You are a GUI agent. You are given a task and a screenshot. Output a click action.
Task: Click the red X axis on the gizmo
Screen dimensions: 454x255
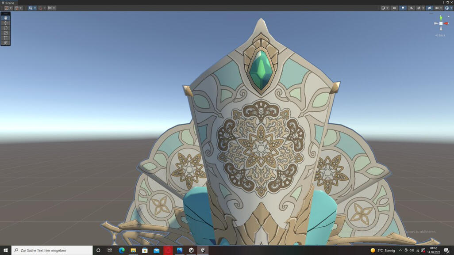pyautogui.click(x=446, y=23)
